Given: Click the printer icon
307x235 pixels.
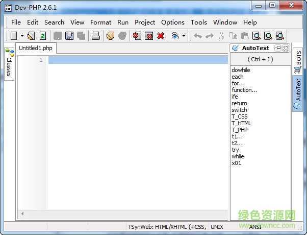Looking at the screenshot, I should point(96,36).
